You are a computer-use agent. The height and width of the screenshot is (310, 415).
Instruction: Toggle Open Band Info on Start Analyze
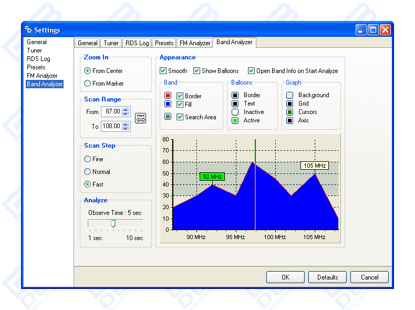pyautogui.click(x=252, y=71)
